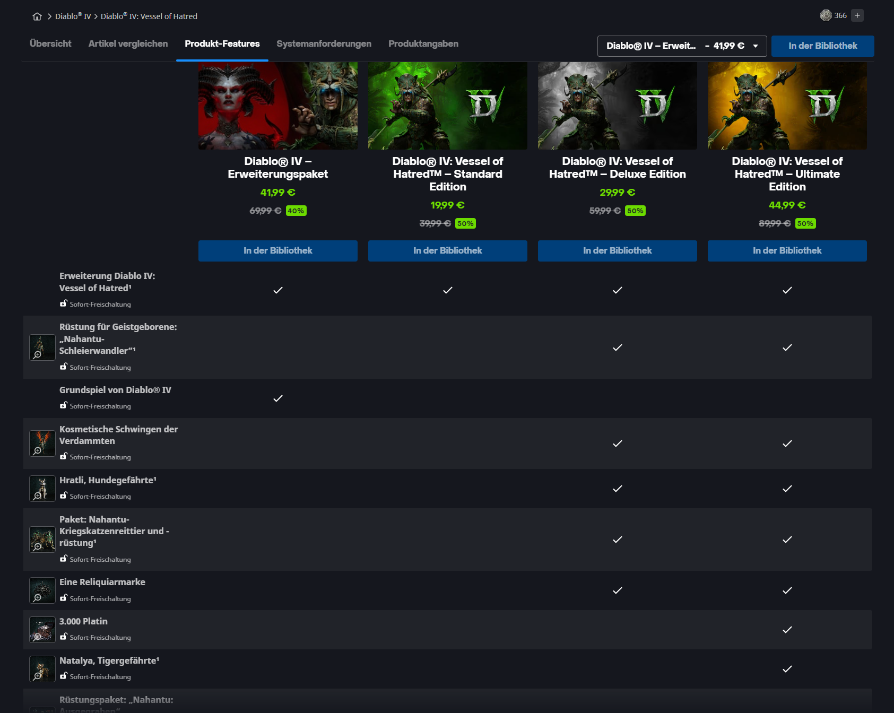The image size is (894, 713).
Task: Select the Produkt-Features tab
Action: tap(222, 44)
